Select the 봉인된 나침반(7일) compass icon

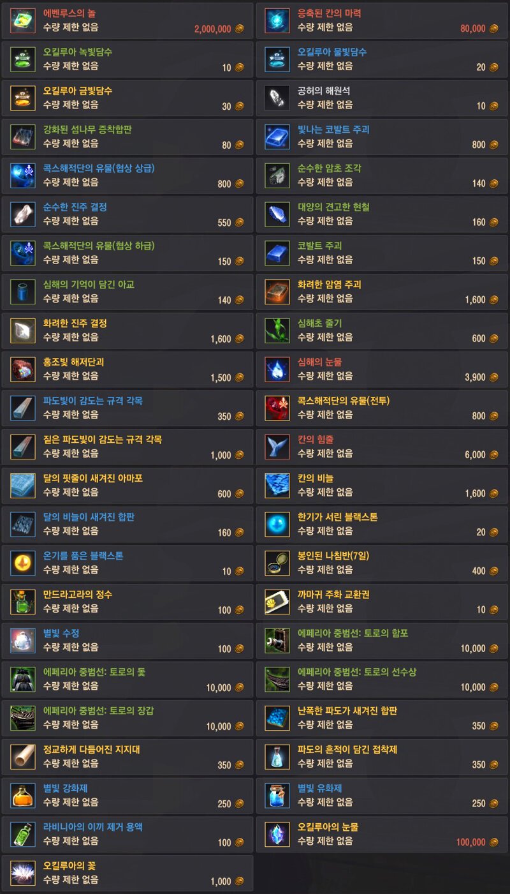[x=277, y=563]
